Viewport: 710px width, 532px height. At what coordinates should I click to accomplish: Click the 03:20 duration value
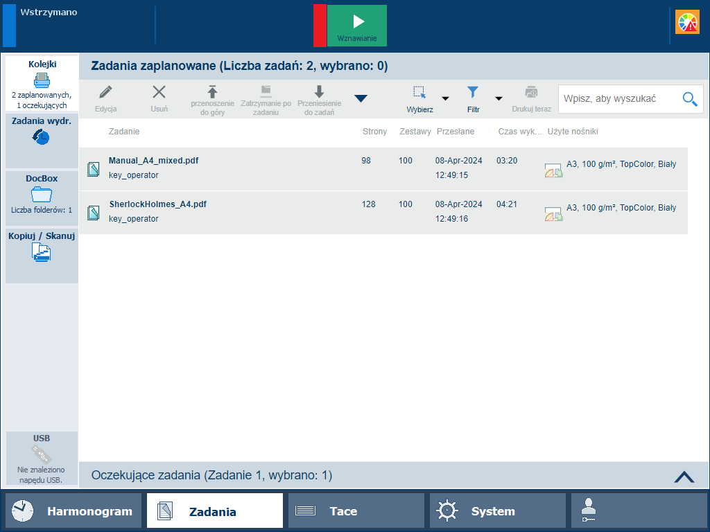point(507,161)
